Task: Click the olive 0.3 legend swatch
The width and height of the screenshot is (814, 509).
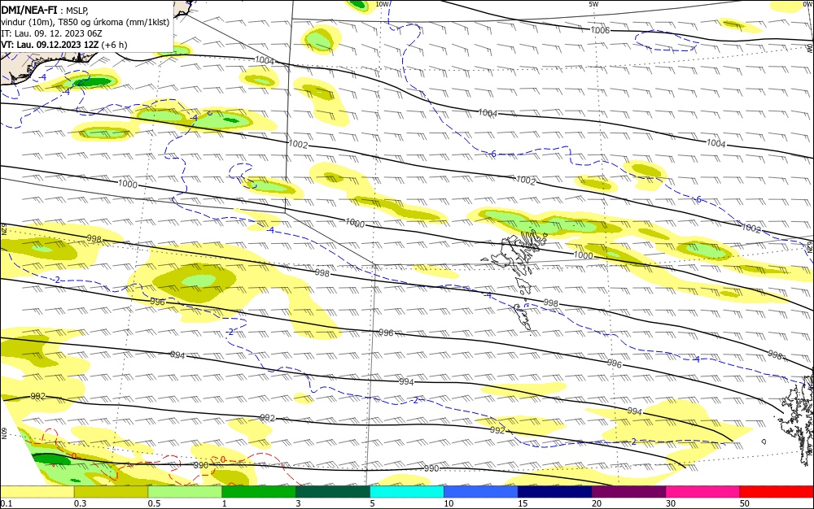Action: pyautogui.click(x=111, y=492)
